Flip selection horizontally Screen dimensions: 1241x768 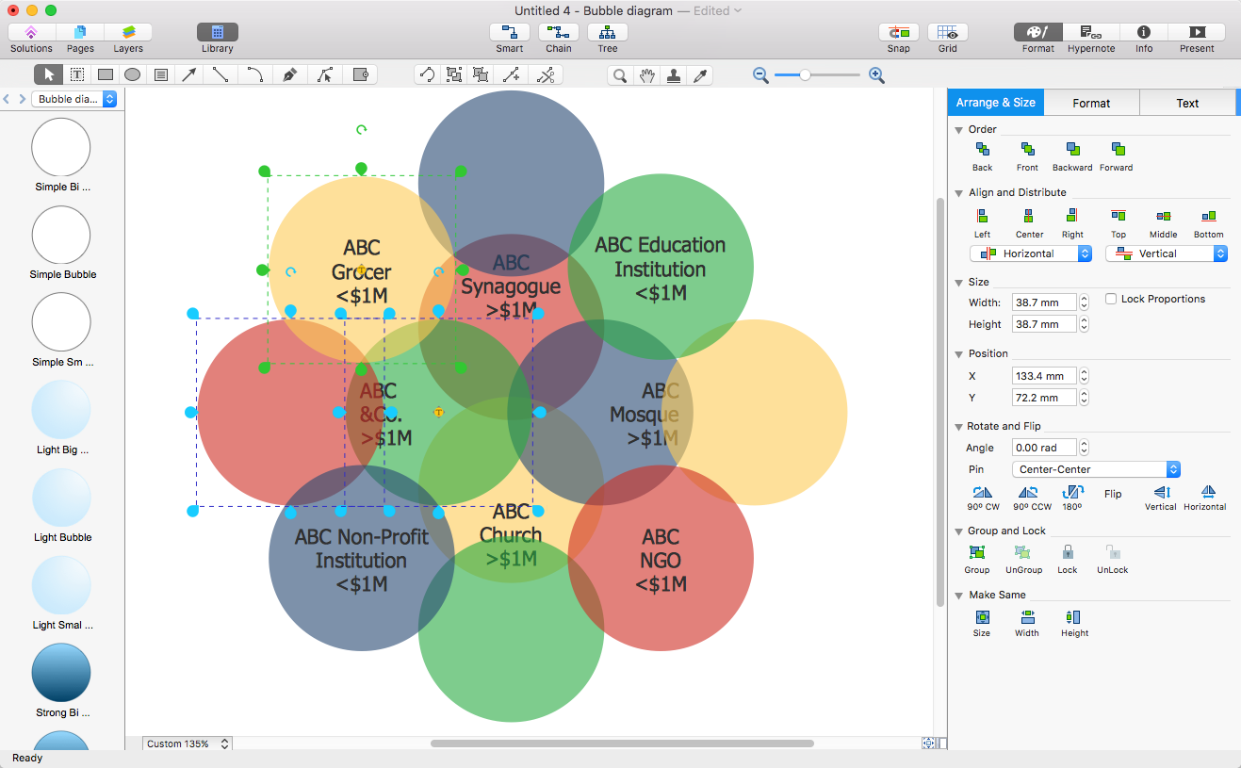tap(1208, 492)
